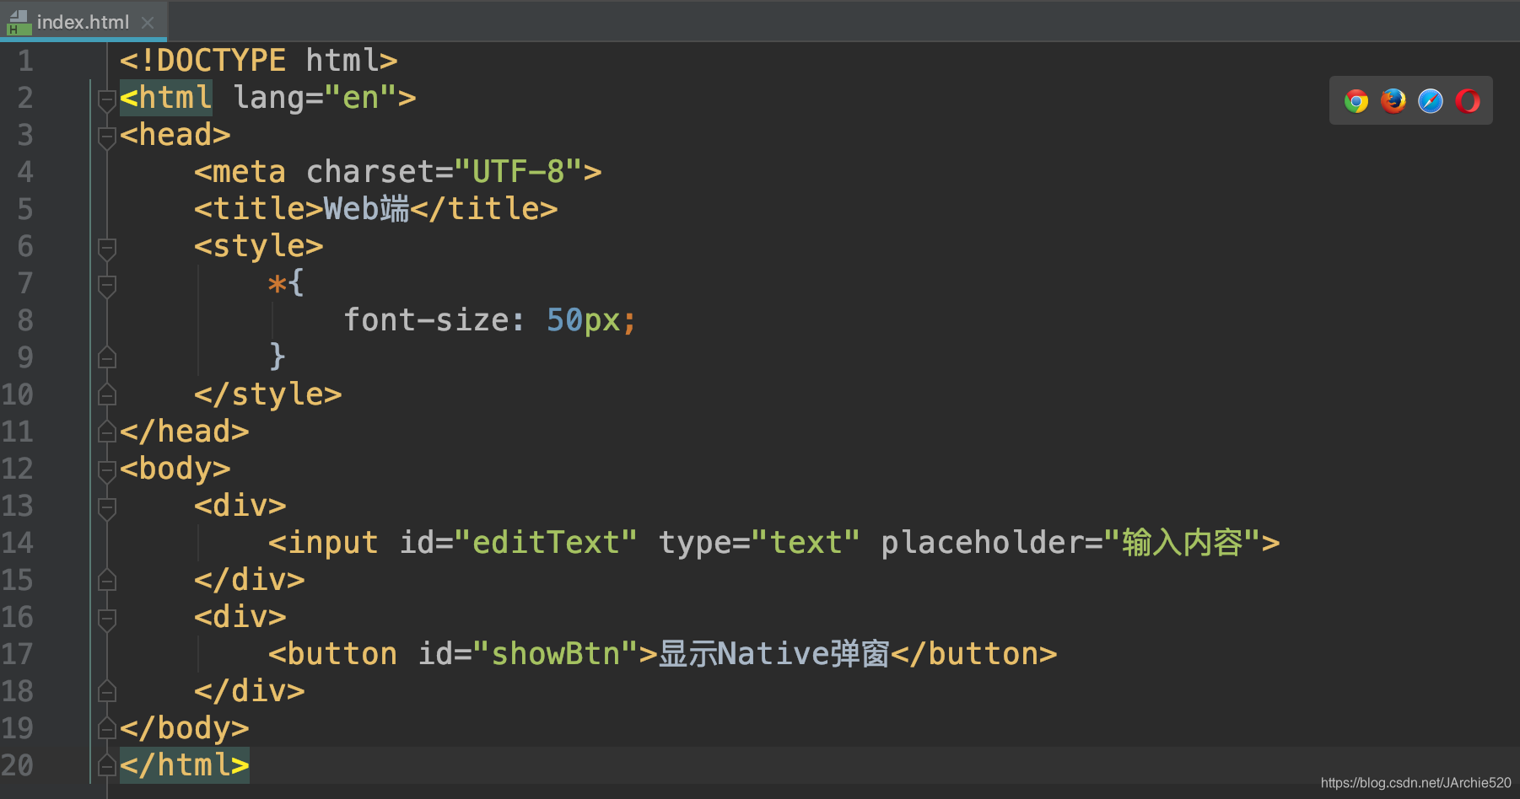This screenshot has width=1520, height=799.
Task: Click the title text Web端
Action: tap(367, 209)
